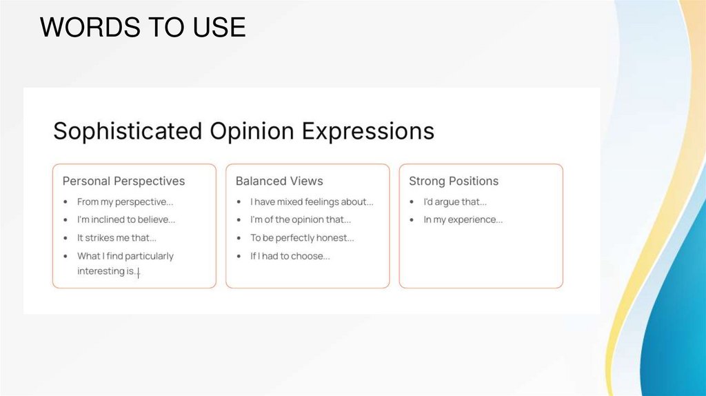Screen dimensions: 706x396
Task: Pick the "If I had to choose..." line
Action: (x=290, y=256)
